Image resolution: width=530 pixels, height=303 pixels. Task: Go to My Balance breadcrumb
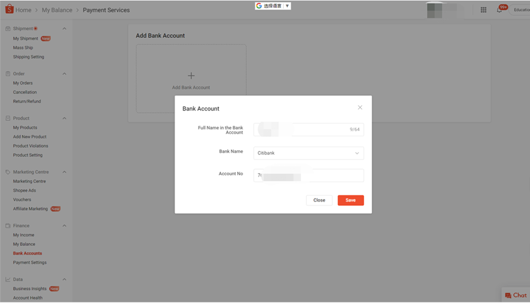(57, 10)
